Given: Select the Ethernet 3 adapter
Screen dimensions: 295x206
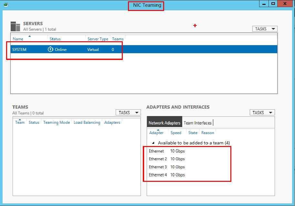Looking at the screenshot, I should tap(158, 167).
